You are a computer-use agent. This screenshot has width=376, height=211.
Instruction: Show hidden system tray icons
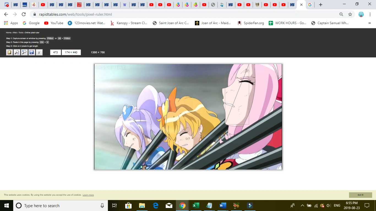(x=302, y=206)
